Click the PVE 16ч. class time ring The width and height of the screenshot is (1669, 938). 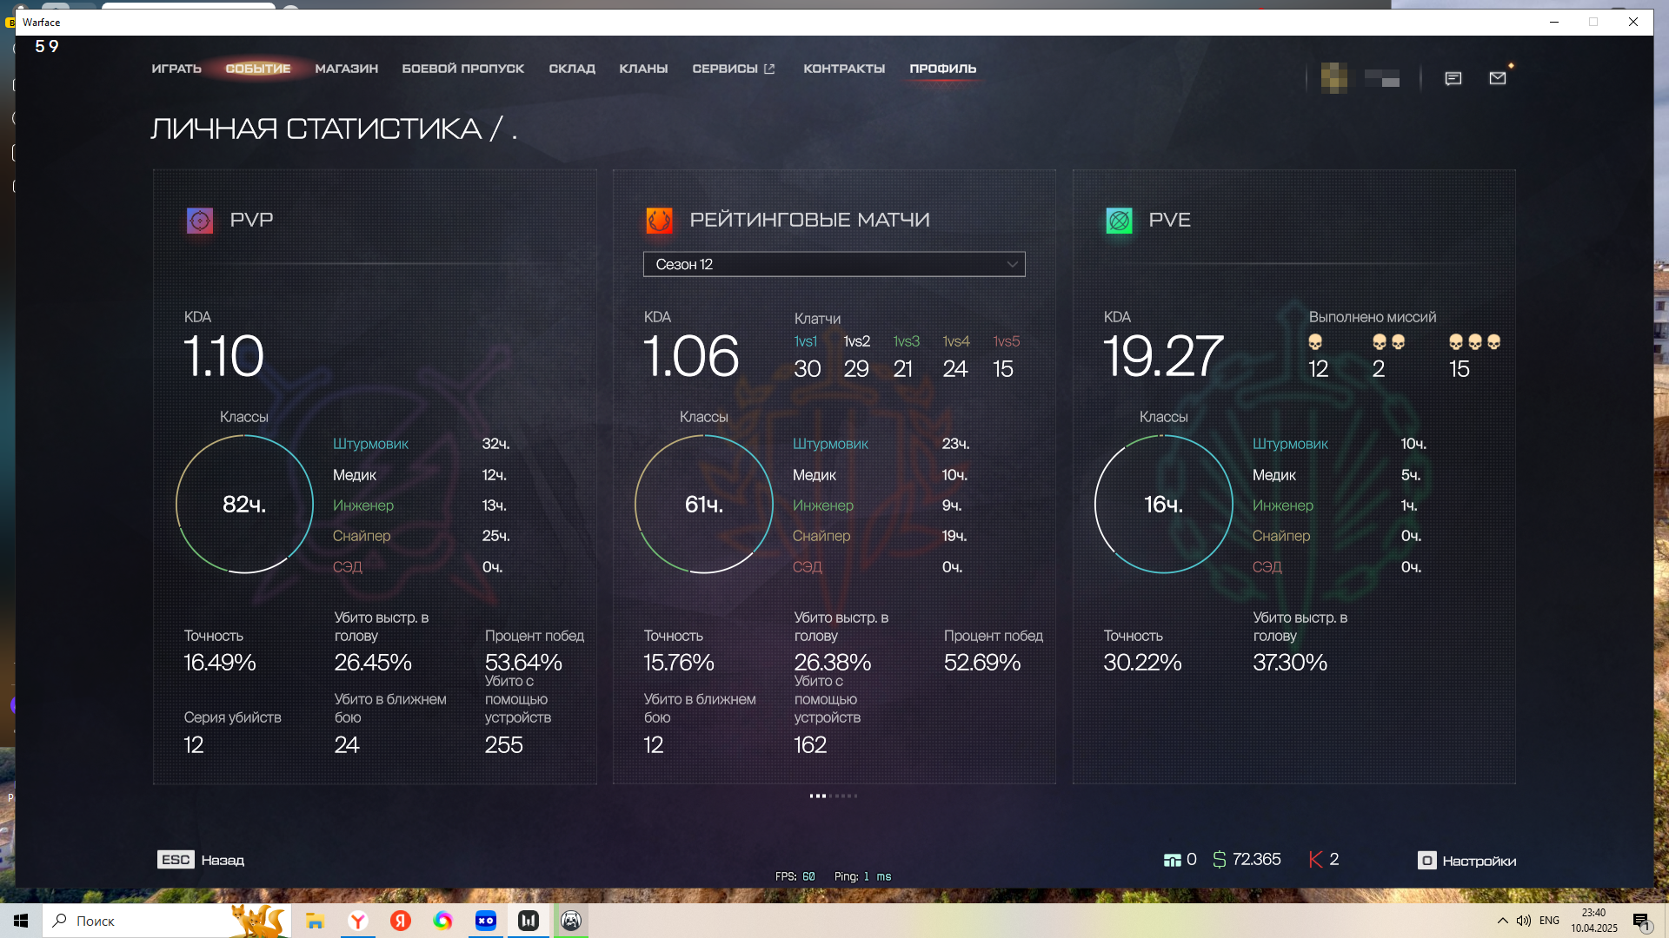pyautogui.click(x=1163, y=504)
